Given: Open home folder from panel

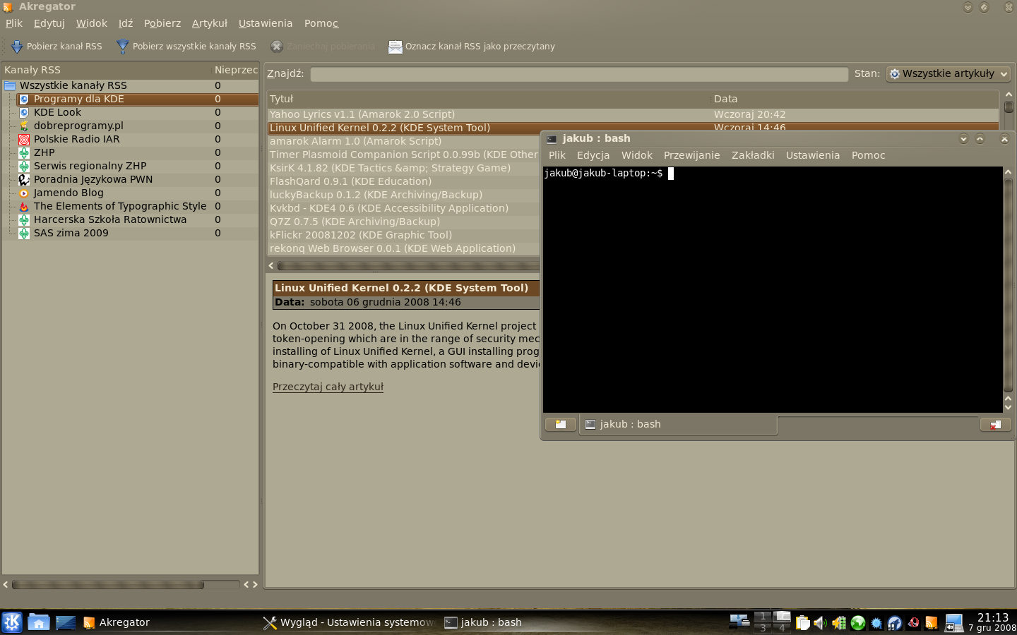Looking at the screenshot, I should point(39,622).
